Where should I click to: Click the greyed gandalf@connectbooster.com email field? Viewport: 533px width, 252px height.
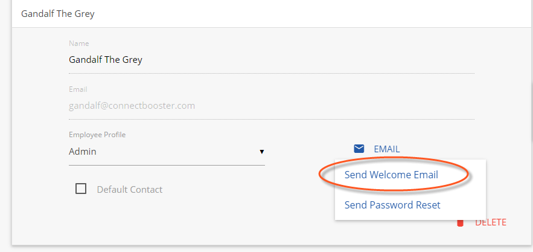click(271, 106)
